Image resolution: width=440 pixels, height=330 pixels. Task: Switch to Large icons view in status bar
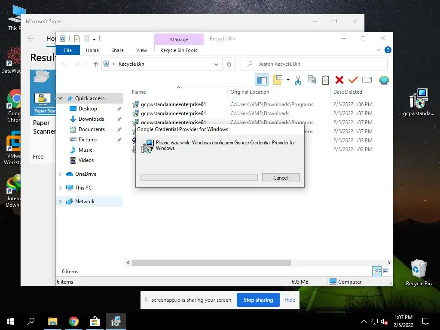pyautogui.click(x=386, y=271)
